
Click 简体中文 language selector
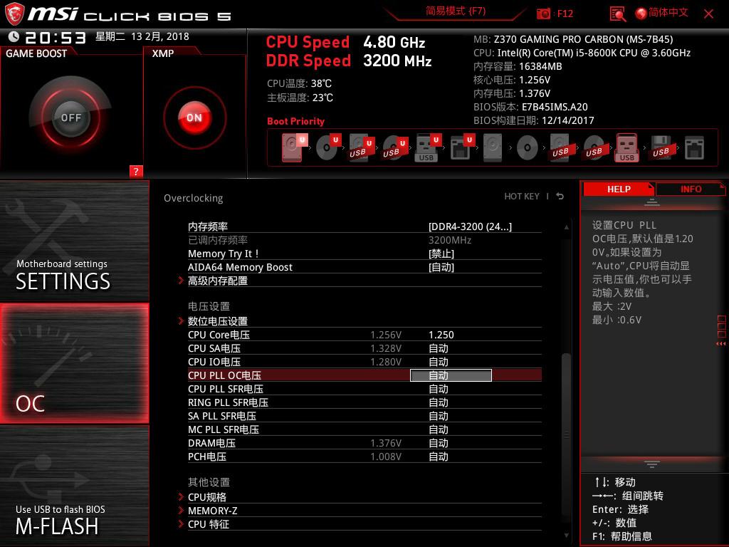[661, 12]
